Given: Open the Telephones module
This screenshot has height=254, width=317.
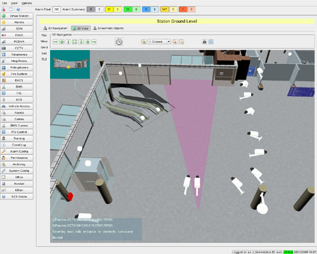Looking at the screenshot, I should pos(17,55).
